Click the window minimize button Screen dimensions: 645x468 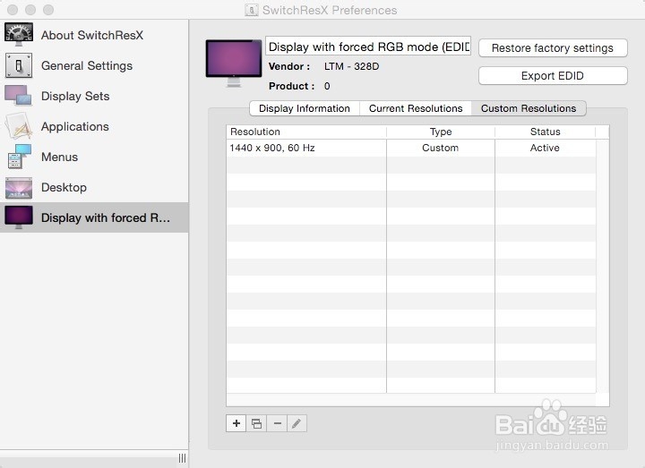point(30,10)
